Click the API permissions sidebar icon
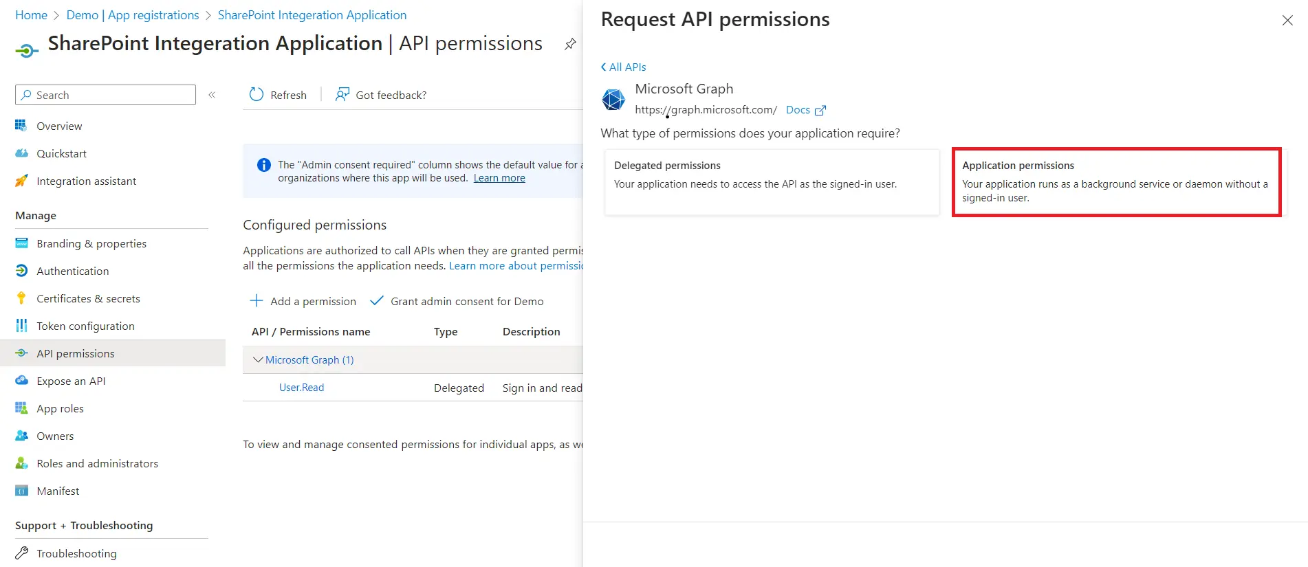1308x567 pixels. coord(21,353)
